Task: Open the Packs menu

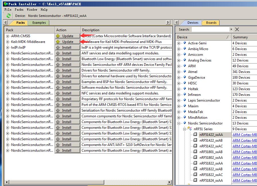Action: tap(19, 9)
